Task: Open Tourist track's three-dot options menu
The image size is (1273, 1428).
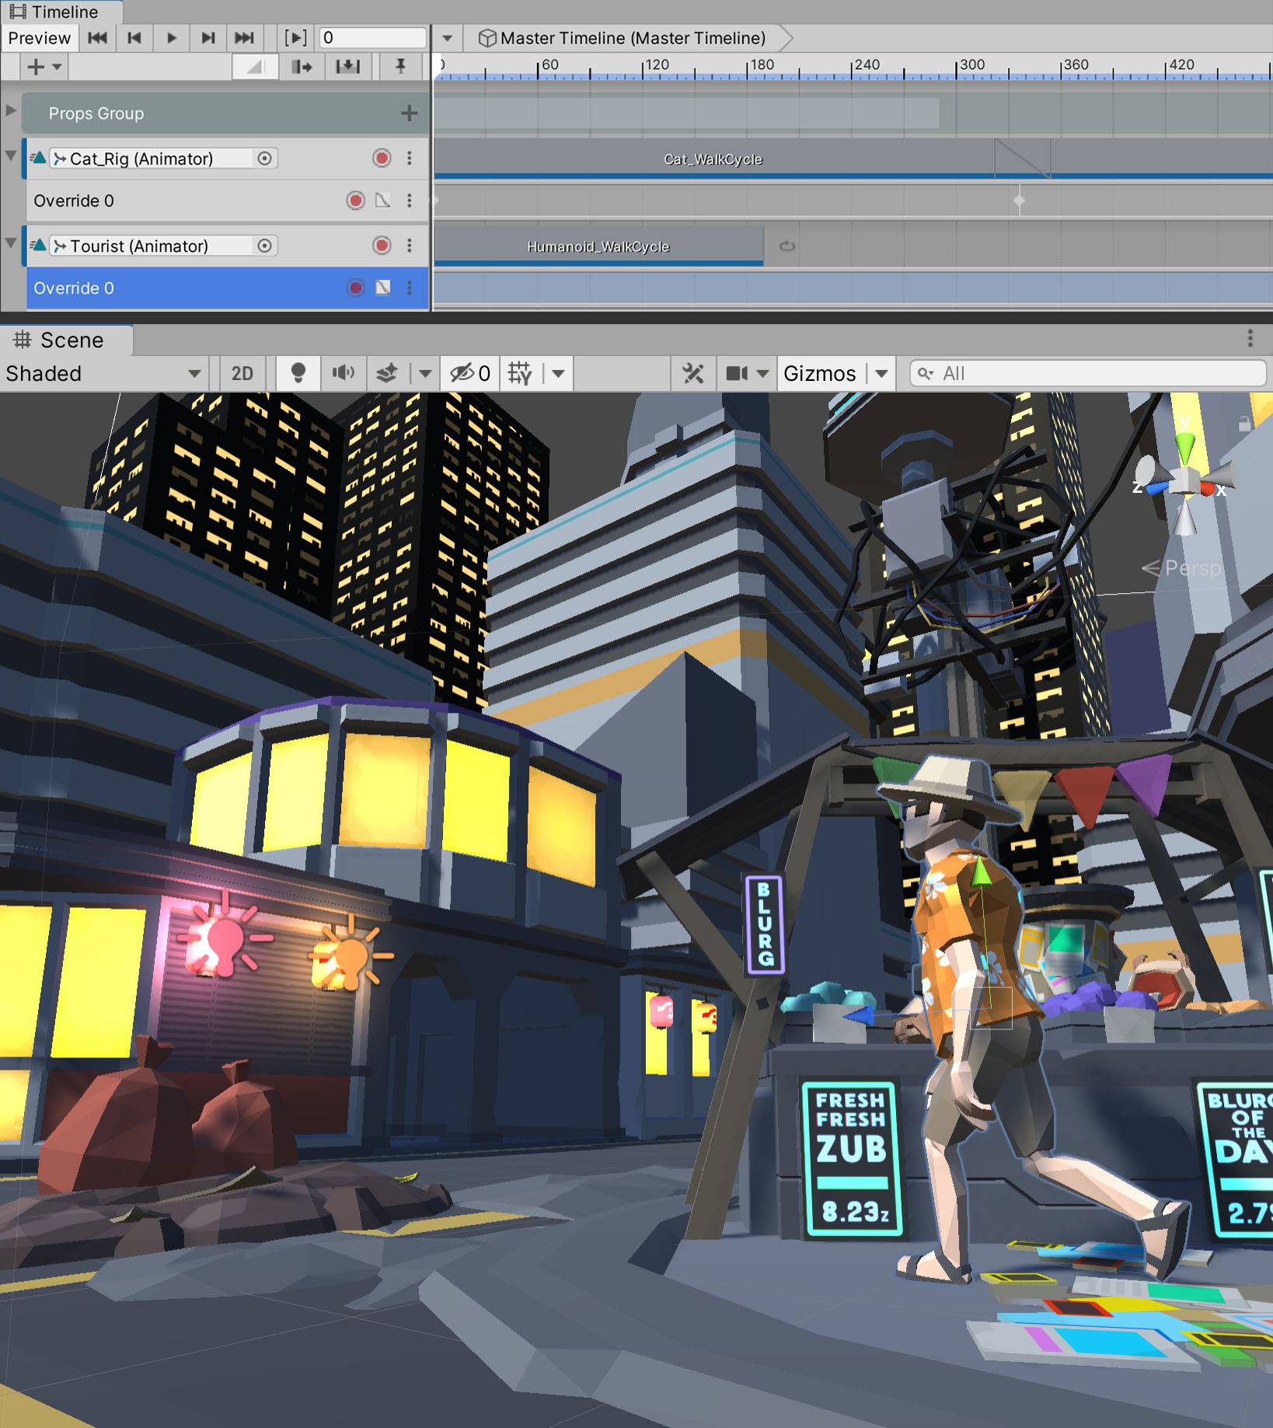Action: point(410,246)
